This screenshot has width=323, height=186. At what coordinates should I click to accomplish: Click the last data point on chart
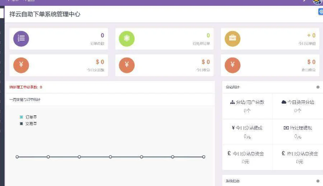click(203, 157)
